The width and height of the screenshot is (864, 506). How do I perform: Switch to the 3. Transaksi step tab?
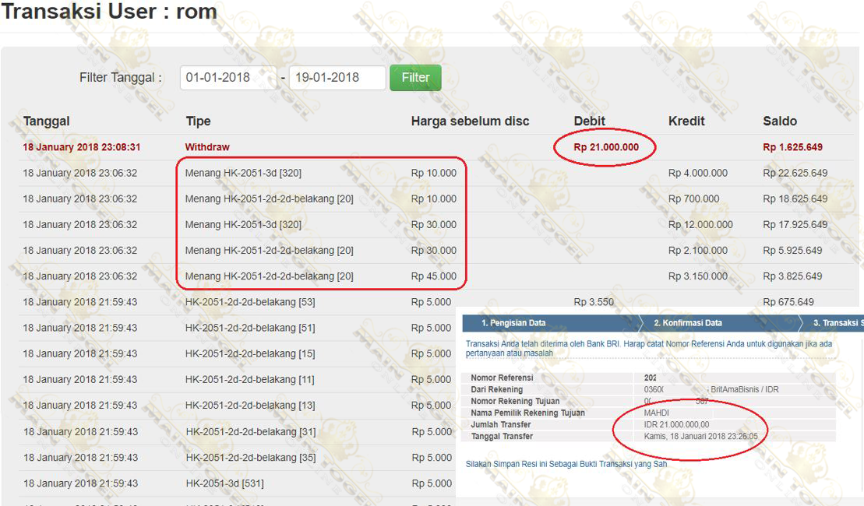[837, 323]
